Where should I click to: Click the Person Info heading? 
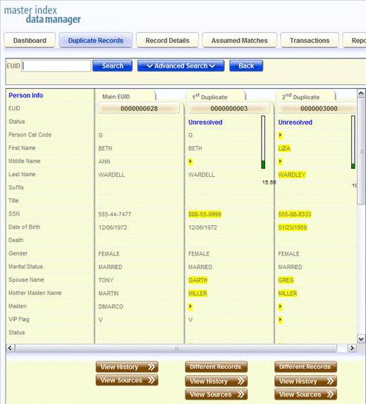point(26,95)
